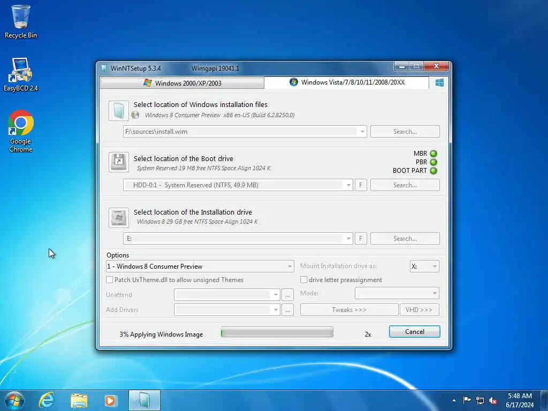The height and width of the screenshot is (411, 548).
Task: Toggle Patch UxTheme.dll checkbox
Action: tap(109, 279)
